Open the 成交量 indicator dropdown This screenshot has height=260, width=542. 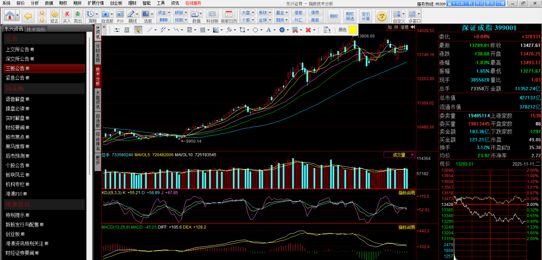(399, 155)
